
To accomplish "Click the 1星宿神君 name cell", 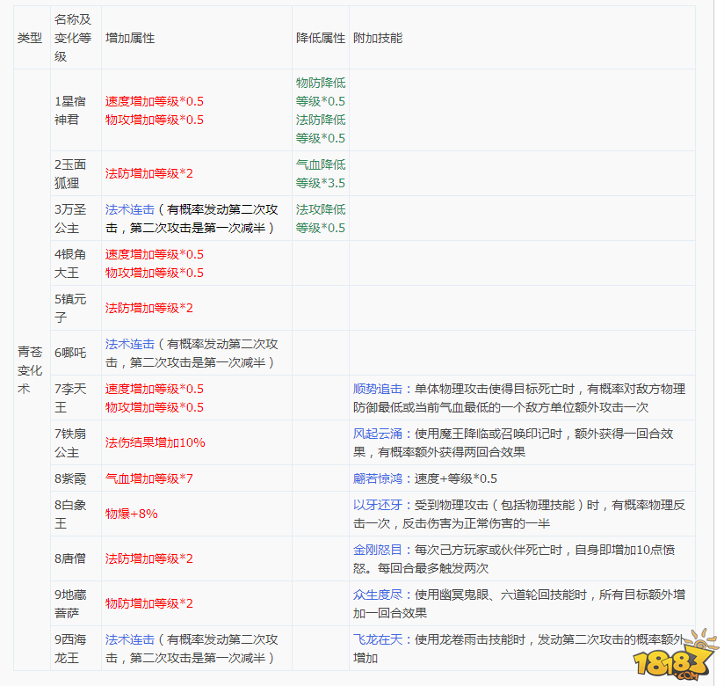I will [x=72, y=110].
